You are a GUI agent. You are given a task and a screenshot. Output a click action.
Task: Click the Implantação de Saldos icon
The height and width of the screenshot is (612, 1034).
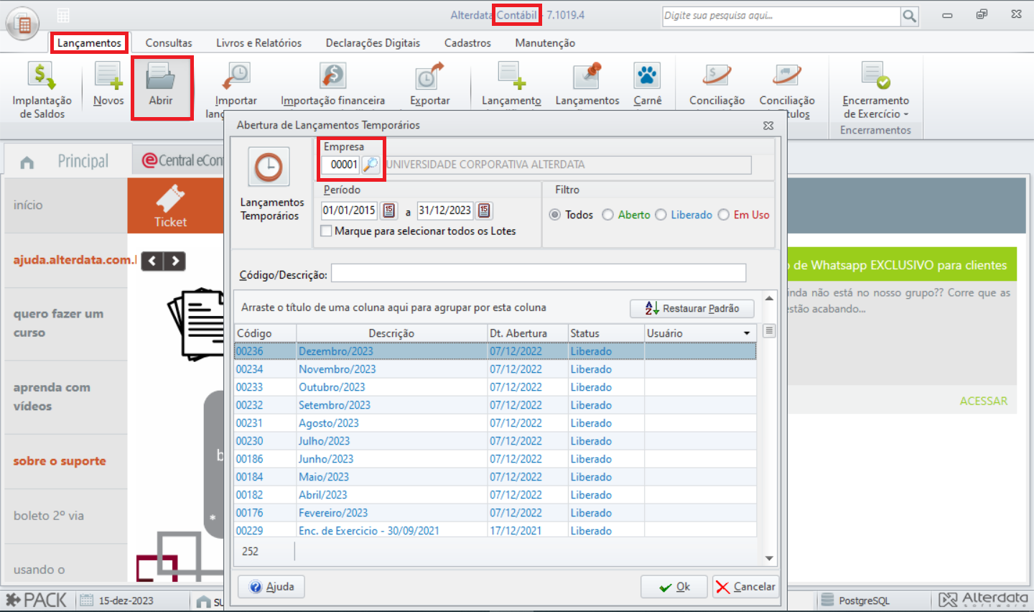click(42, 75)
